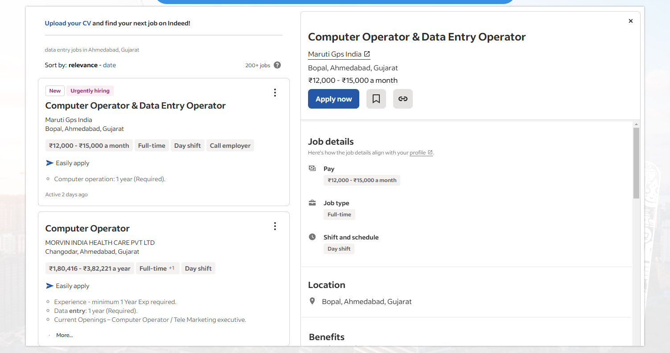Open the overflow menu on the first job card

coord(275,93)
